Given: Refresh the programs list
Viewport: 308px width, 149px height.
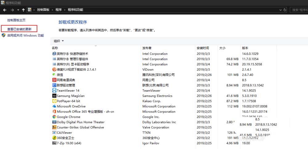Looking at the screenshot, I should (285, 10).
